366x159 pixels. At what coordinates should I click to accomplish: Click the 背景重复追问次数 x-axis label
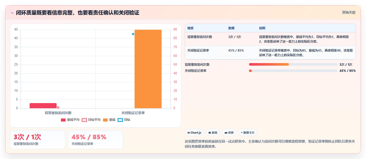(x=58, y=113)
